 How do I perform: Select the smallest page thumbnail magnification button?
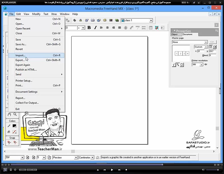pos(174,65)
